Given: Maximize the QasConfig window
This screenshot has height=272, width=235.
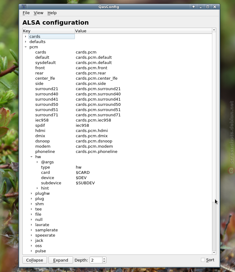Looking at the screenshot, I should 208,7.
